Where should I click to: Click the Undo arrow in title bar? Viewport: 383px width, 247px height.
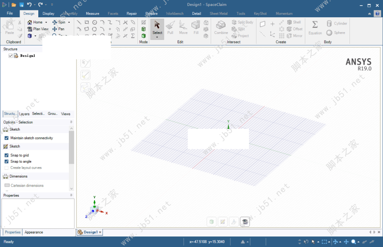pos(29,5)
